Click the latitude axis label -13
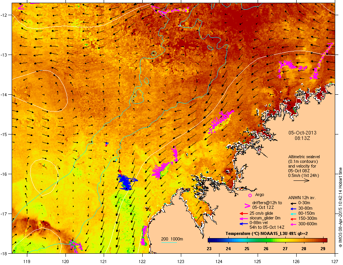Screen dimensions: 343x265 [4, 55]
